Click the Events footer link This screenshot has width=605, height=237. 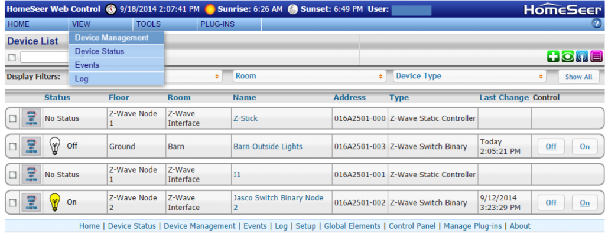point(255,226)
